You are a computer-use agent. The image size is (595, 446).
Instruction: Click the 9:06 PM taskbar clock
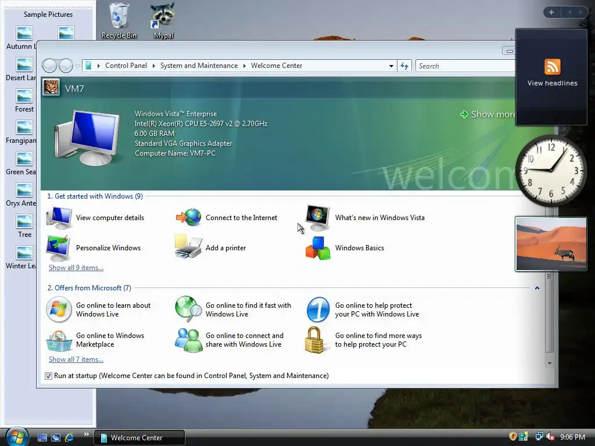point(572,437)
